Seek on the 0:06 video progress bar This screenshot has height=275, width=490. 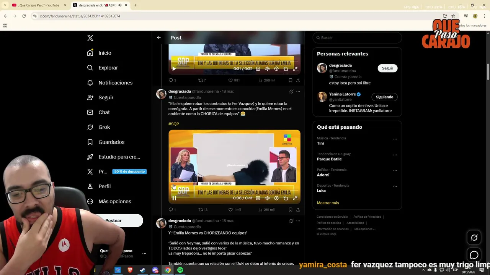(x=234, y=190)
